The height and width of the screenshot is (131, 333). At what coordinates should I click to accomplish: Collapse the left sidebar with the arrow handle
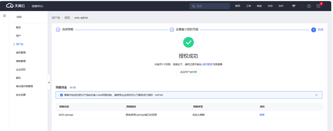coord(48,83)
